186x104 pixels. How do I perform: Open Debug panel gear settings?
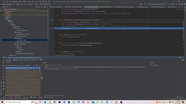[x=180, y=57]
